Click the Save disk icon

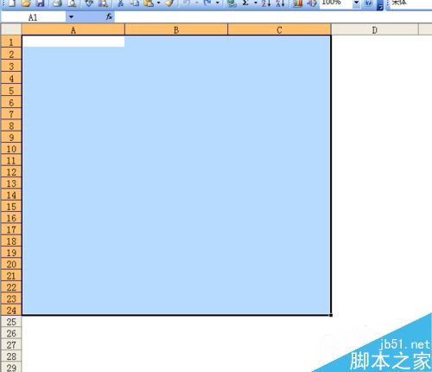click(x=40, y=3)
